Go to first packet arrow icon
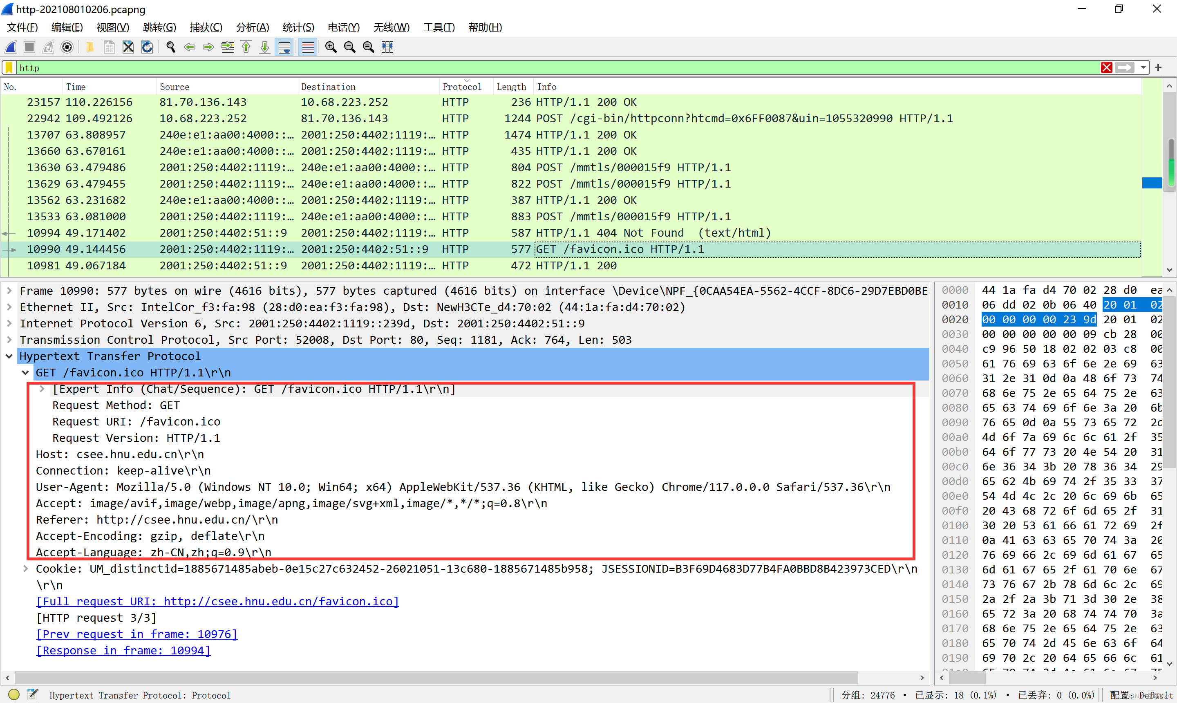1177x703 pixels. [x=246, y=47]
